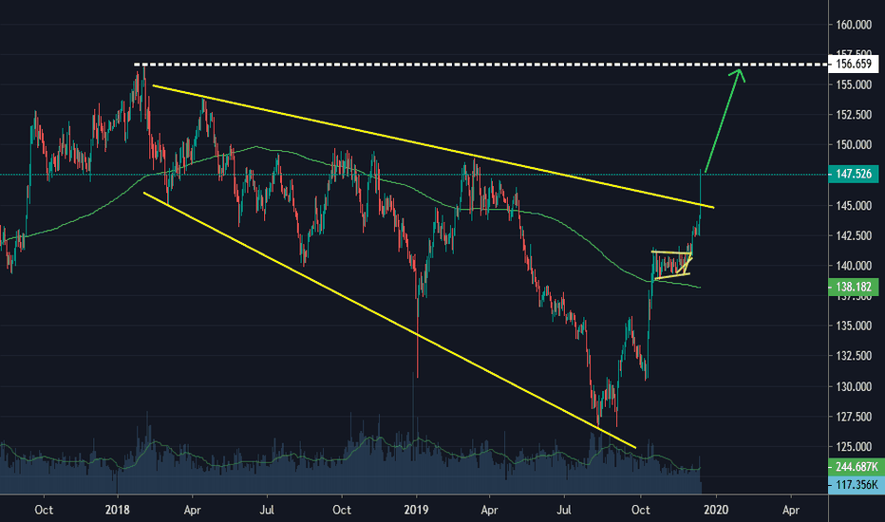Click the 244.687K volume label
The width and height of the screenshot is (885, 522).
coord(856,467)
